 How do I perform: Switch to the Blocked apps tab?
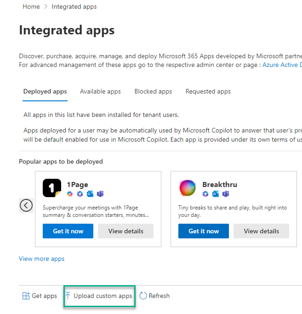pyautogui.click(x=153, y=92)
